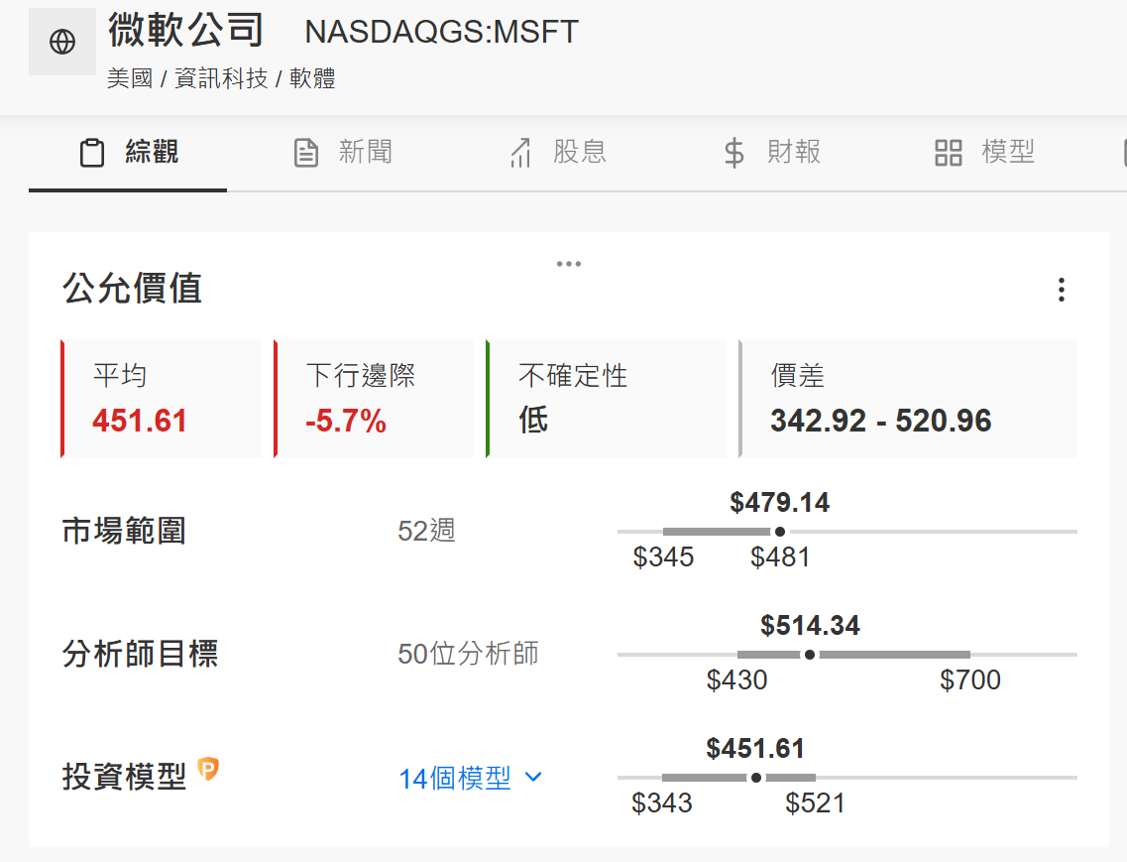1127x862 pixels.
Task: Click the $521 model high value
Action: coord(815,803)
